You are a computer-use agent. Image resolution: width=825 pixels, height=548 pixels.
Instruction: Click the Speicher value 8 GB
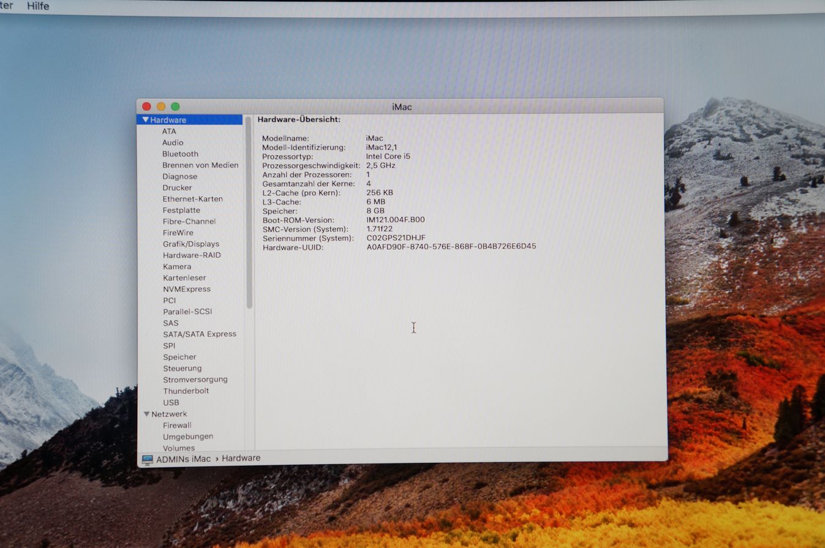point(375,211)
